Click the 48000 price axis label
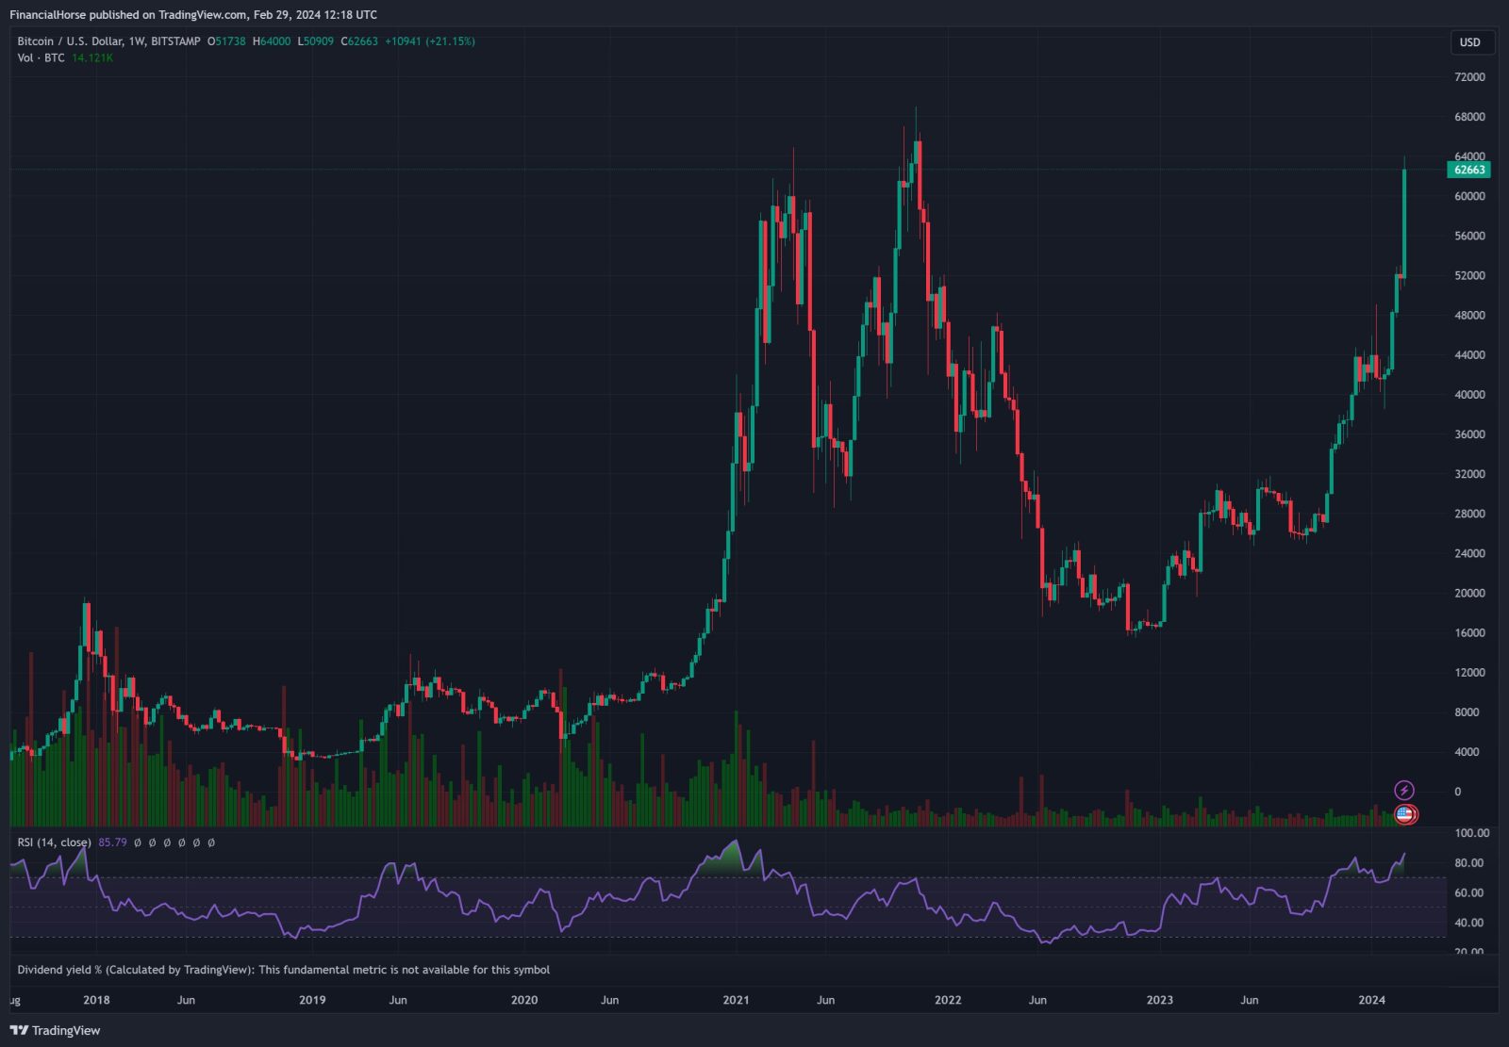This screenshot has height=1047, width=1509. click(x=1469, y=316)
